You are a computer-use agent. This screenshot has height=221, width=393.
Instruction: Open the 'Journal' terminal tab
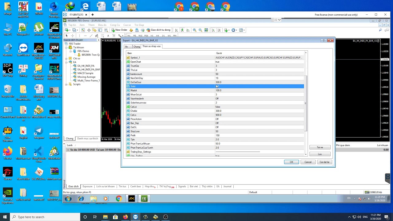pos(227,186)
